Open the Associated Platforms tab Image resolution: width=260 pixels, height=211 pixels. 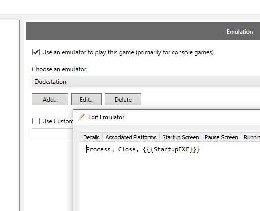131,137
